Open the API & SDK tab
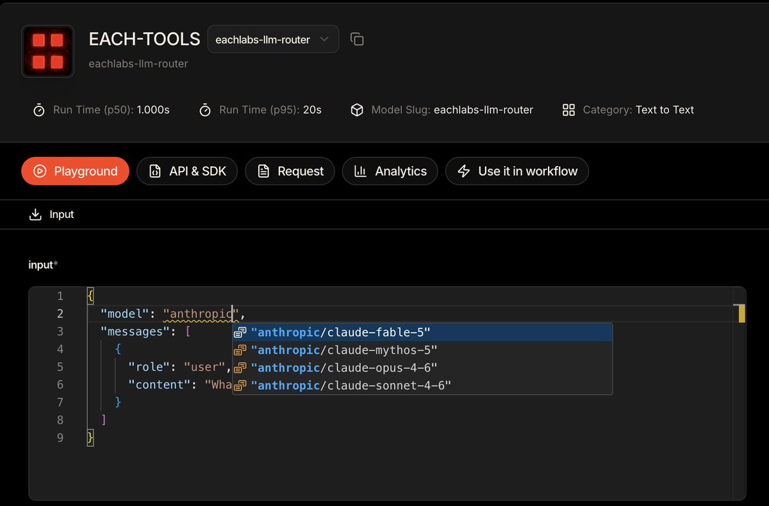Viewport: 769px width, 506px height. coord(187,171)
